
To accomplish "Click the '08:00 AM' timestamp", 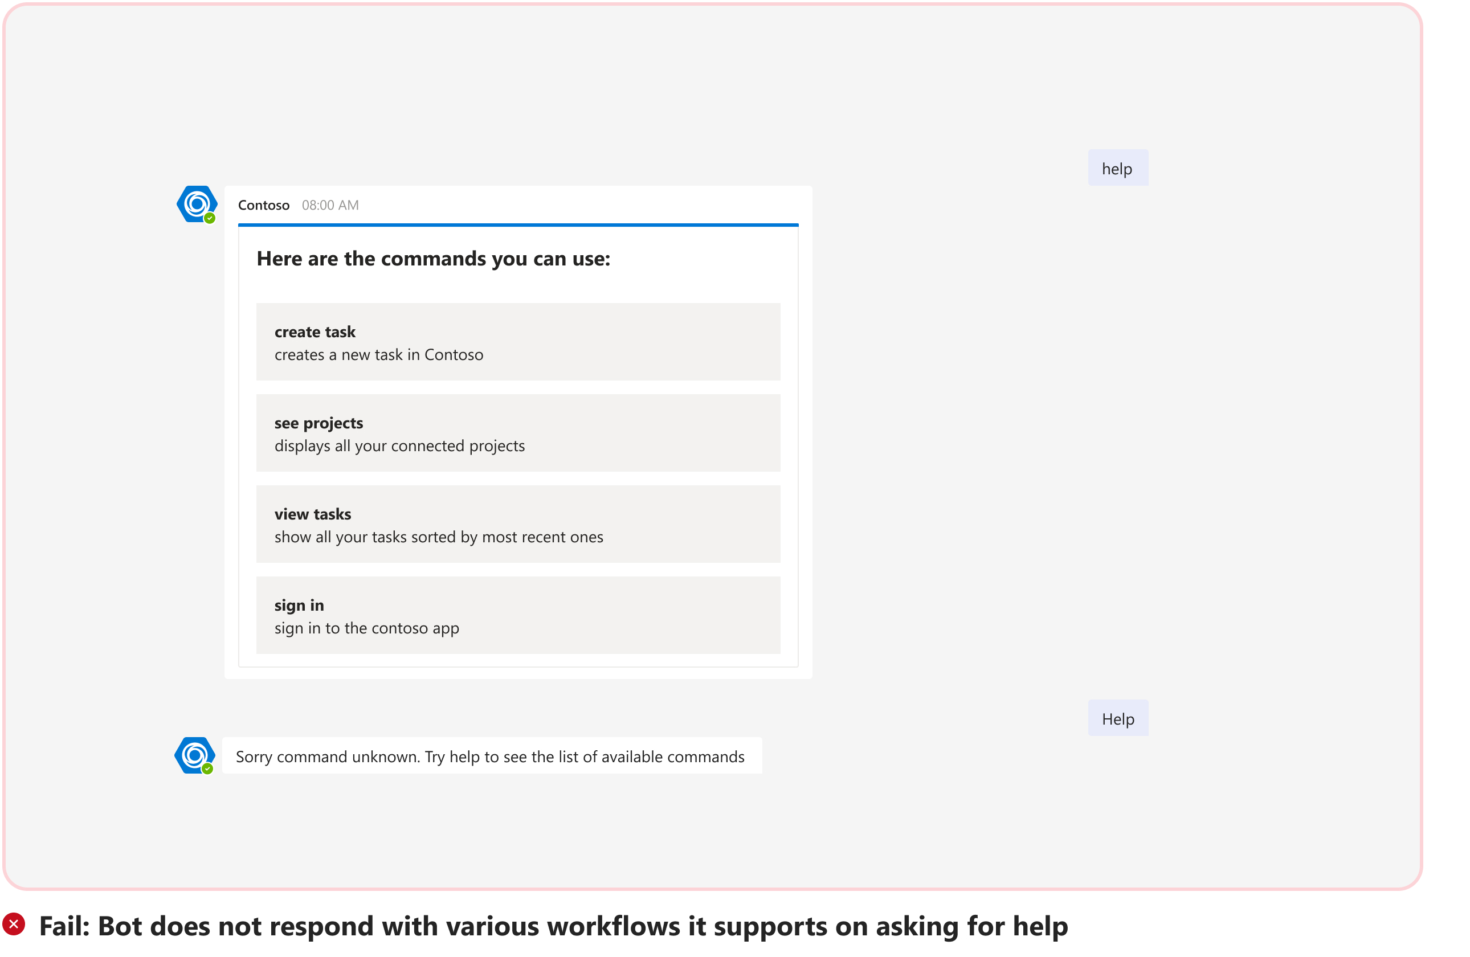I will [330, 205].
